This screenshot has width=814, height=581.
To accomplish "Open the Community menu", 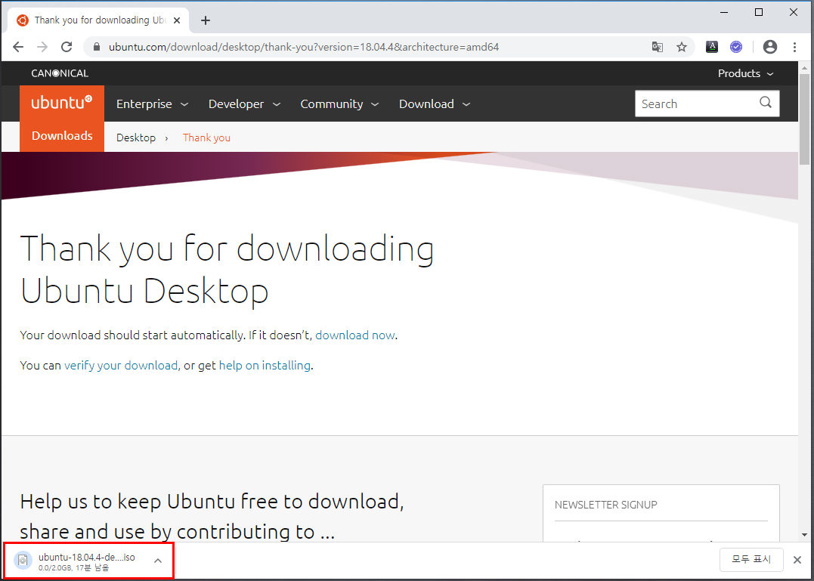I will [339, 104].
